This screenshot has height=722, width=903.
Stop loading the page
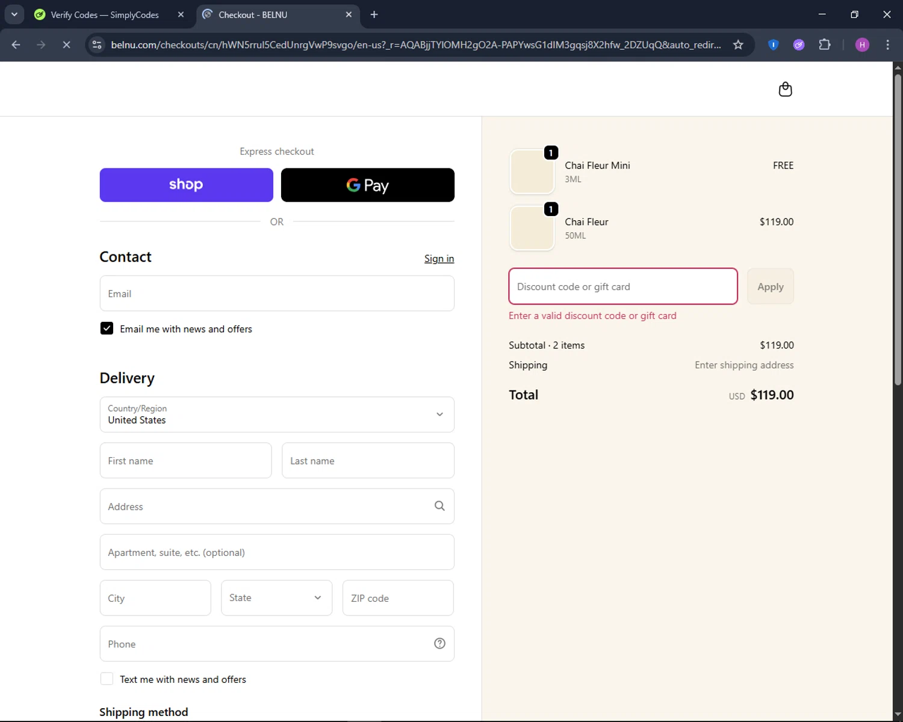[66, 45]
